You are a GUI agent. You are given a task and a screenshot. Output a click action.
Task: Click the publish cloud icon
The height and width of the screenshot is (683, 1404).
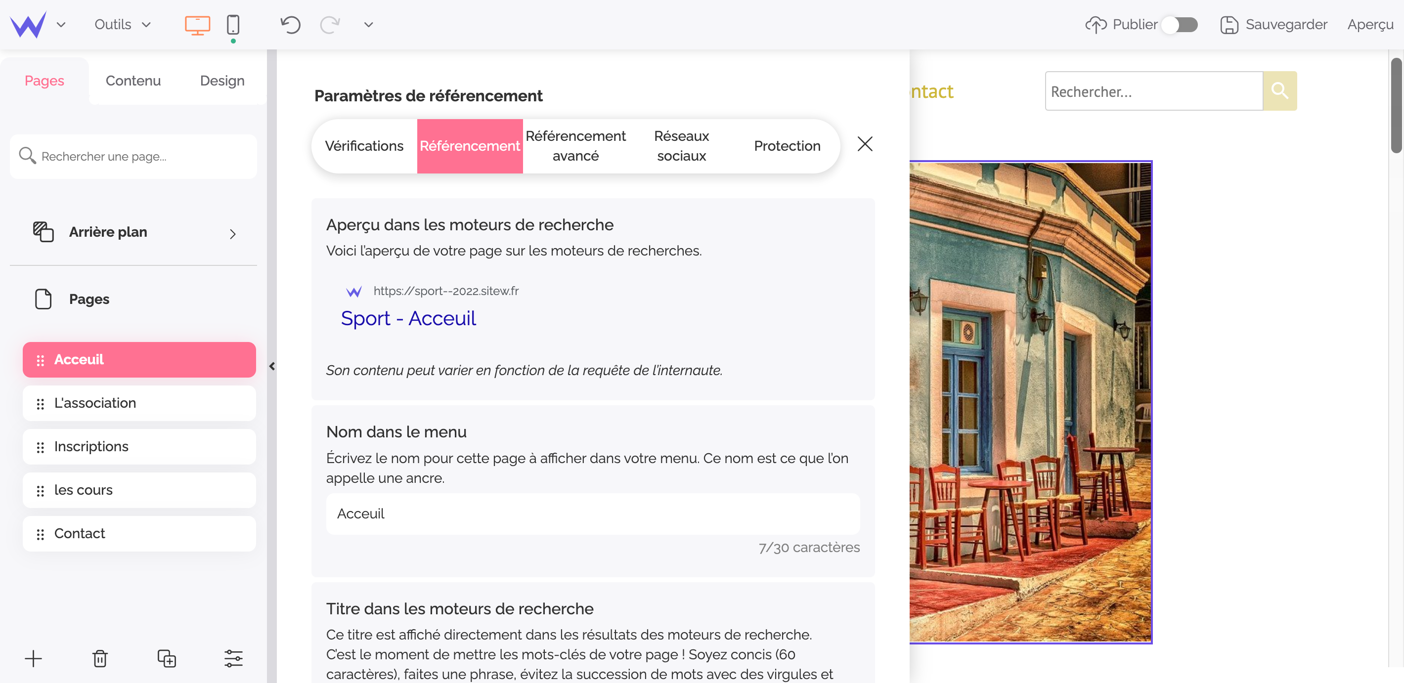pyautogui.click(x=1096, y=24)
